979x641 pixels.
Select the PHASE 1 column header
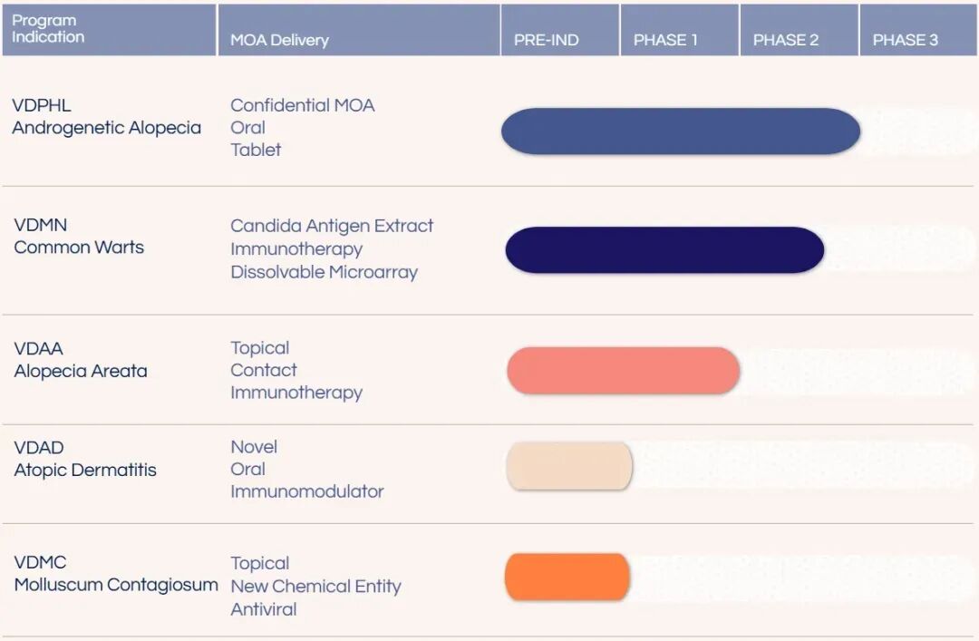point(665,40)
